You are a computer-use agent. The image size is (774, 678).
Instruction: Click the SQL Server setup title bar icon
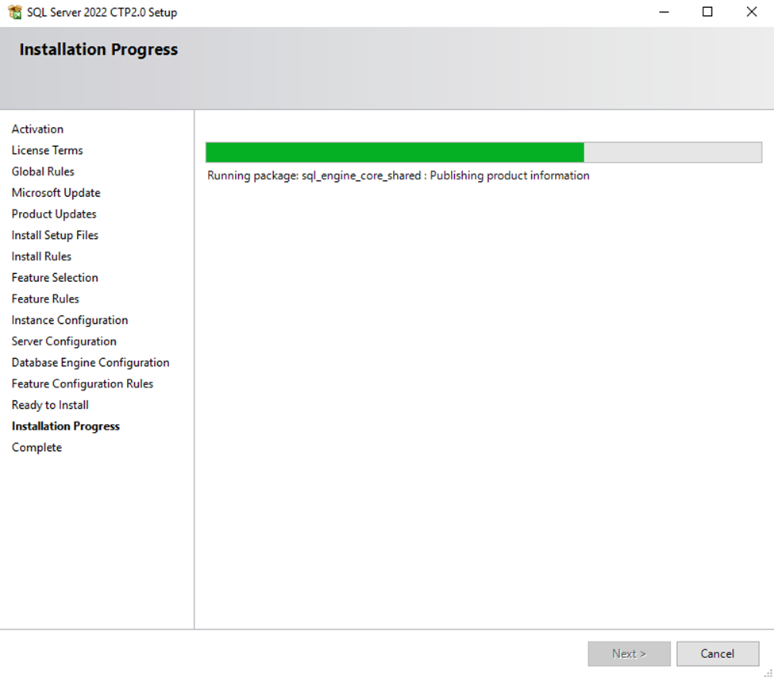[15, 12]
